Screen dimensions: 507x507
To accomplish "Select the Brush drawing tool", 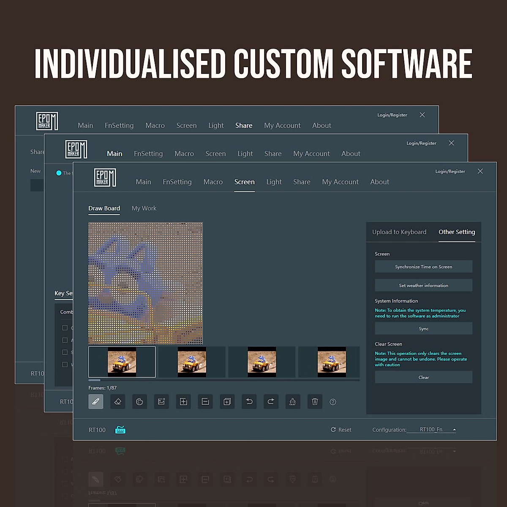I will (x=96, y=401).
